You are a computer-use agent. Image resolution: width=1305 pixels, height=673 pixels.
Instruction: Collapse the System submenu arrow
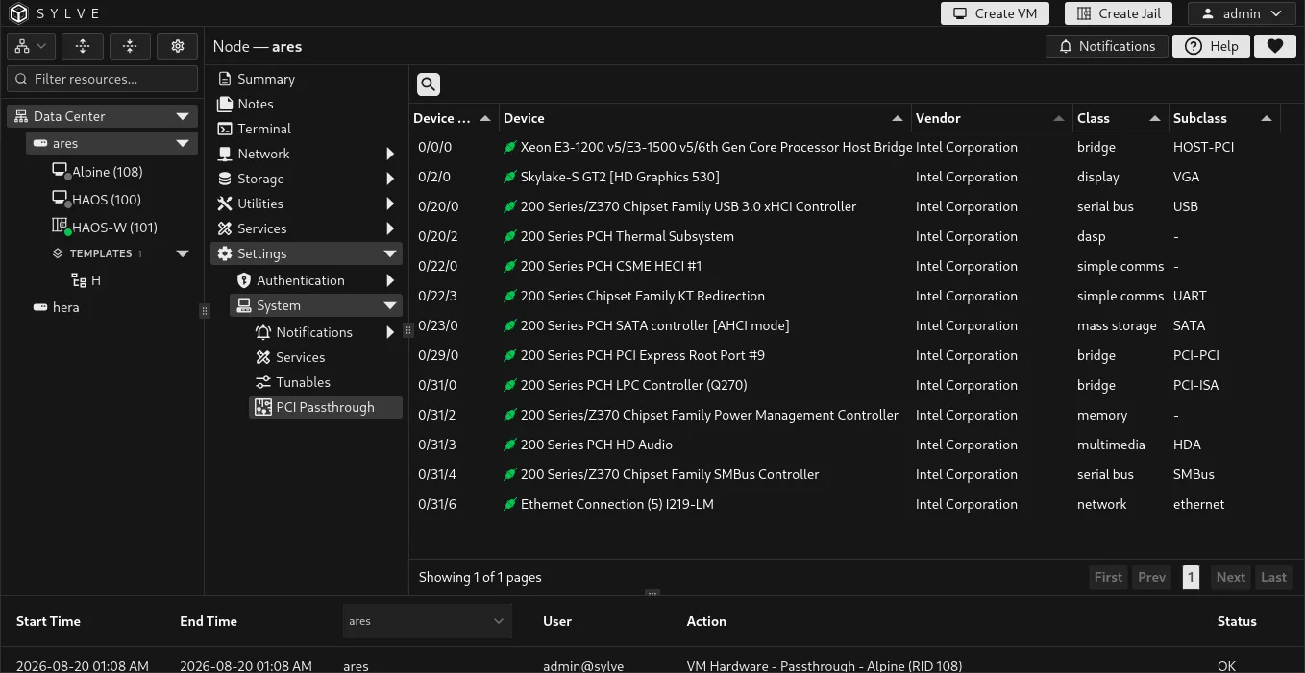(x=390, y=305)
